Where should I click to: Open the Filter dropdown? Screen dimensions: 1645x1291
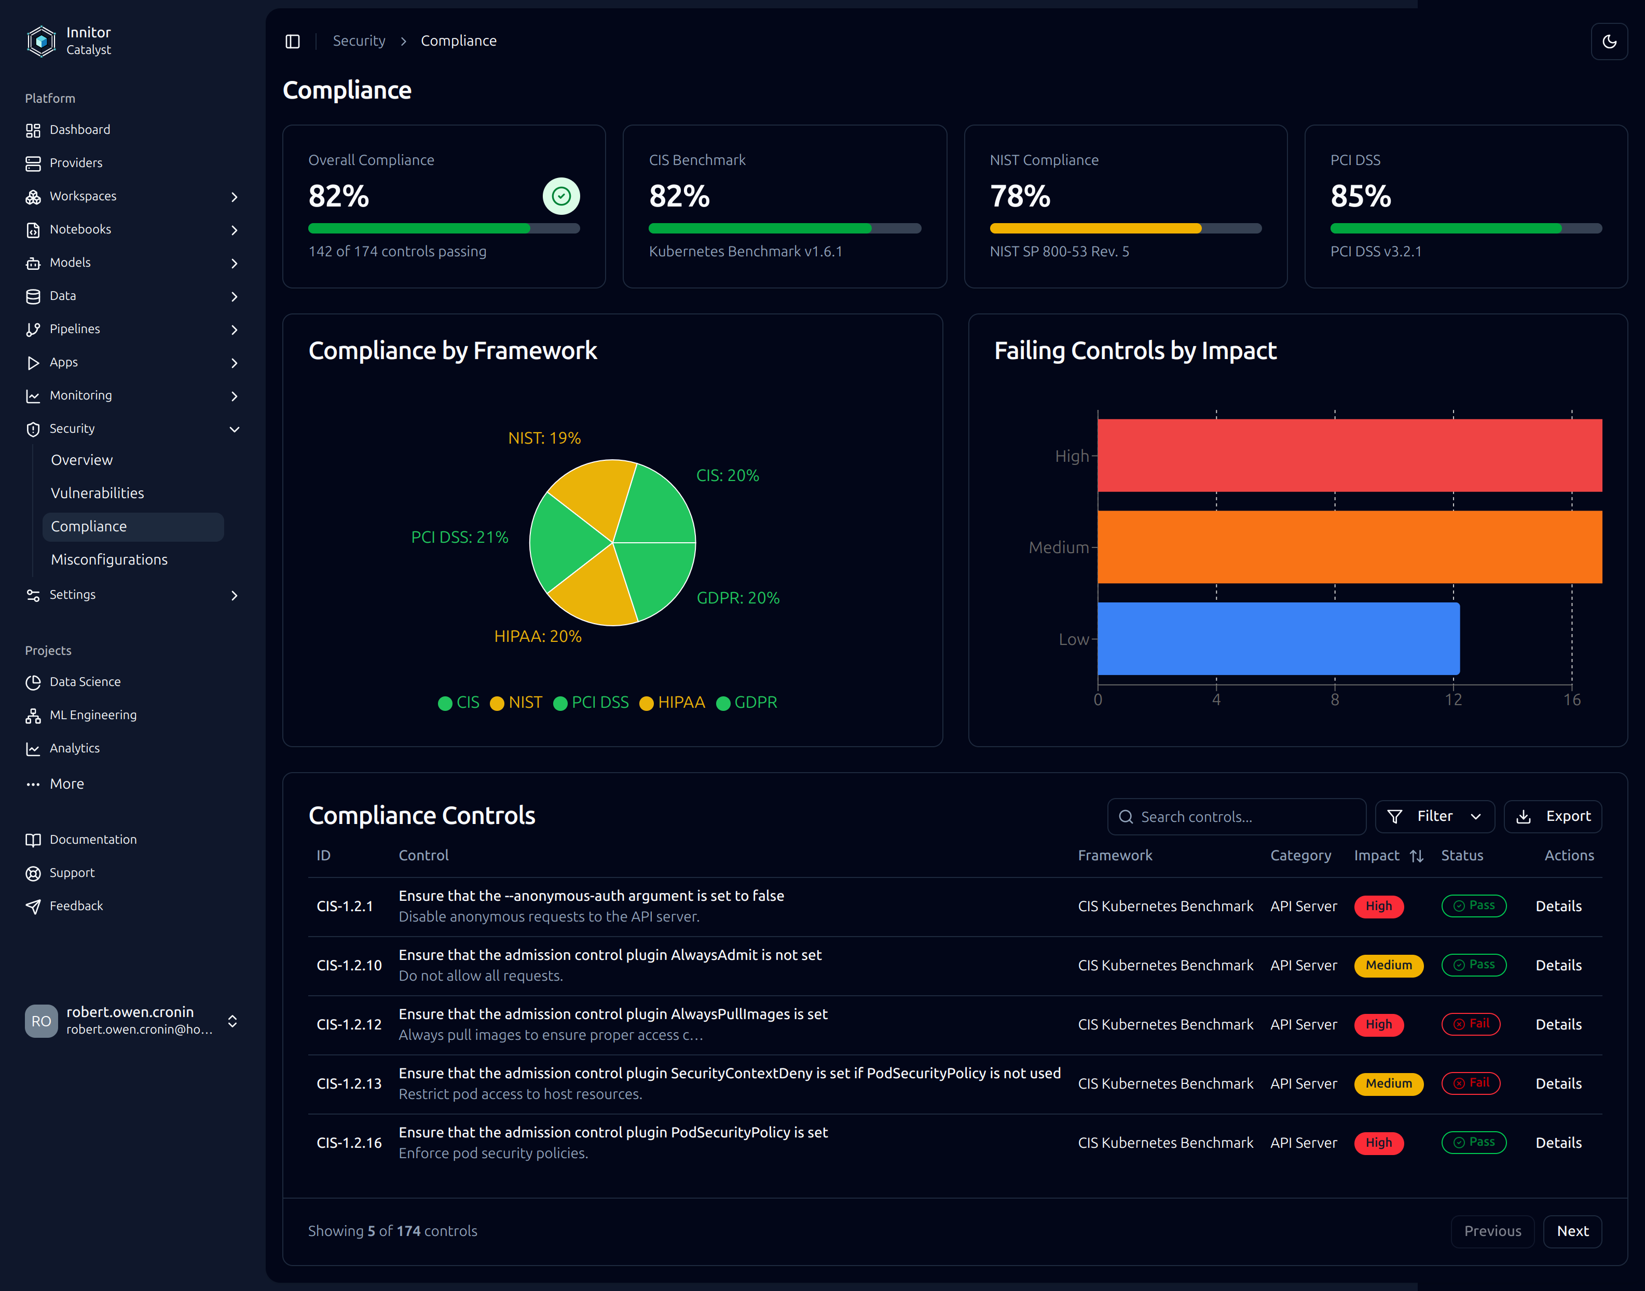[1434, 816]
